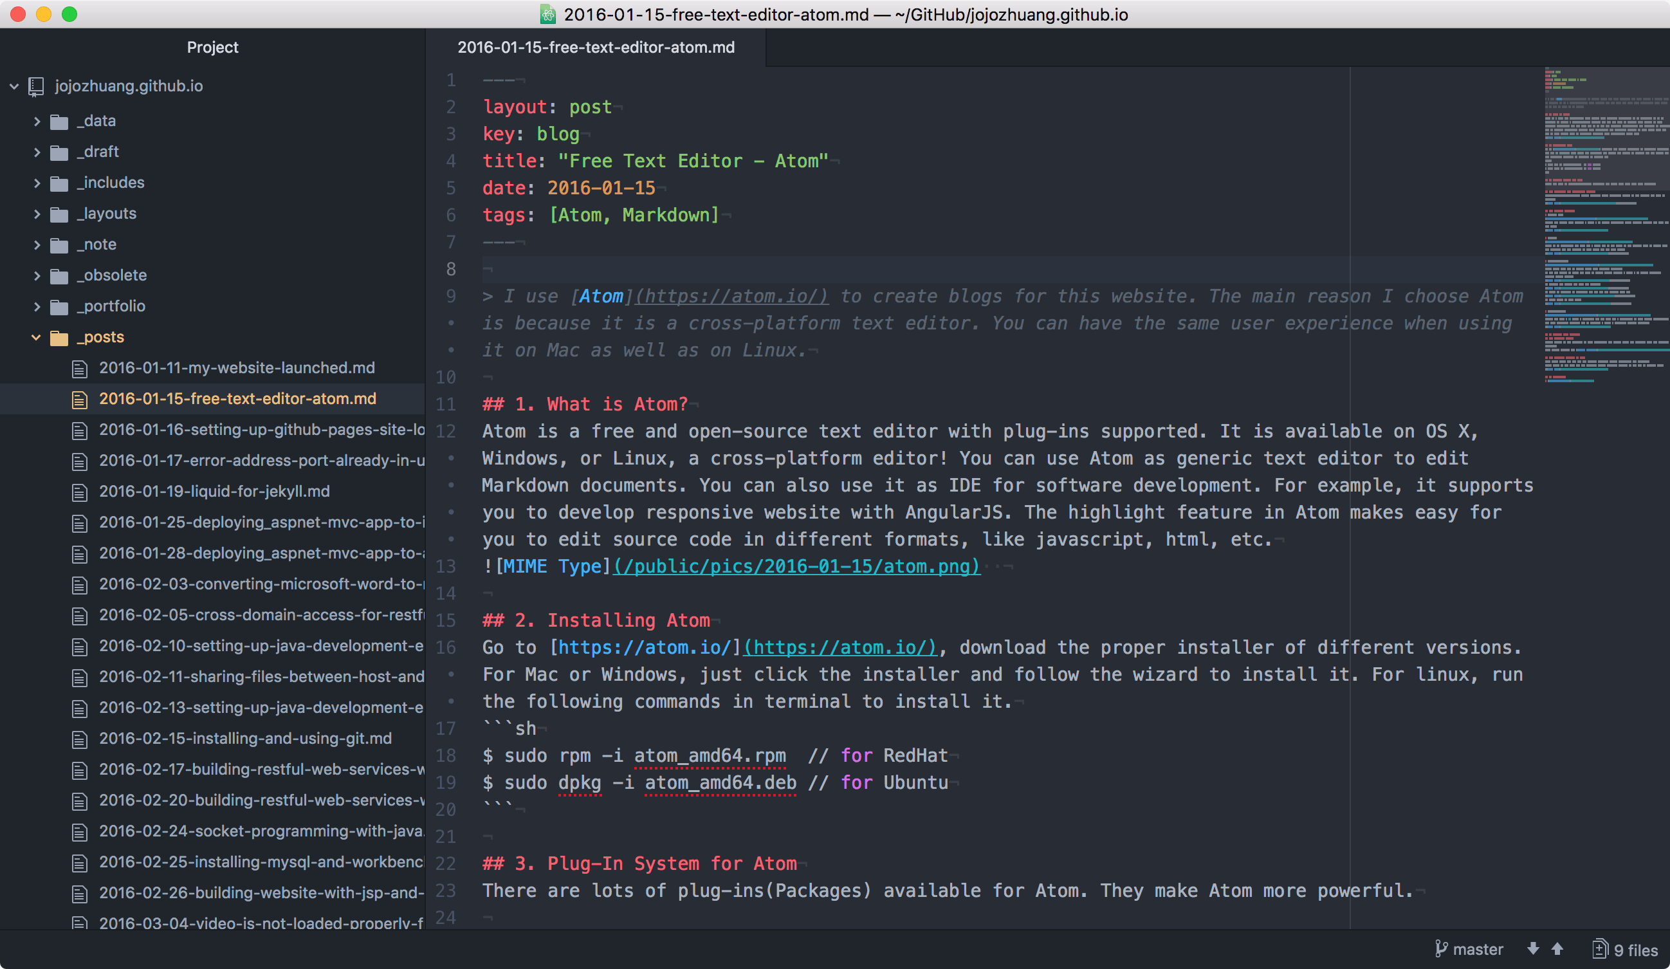Click the _includes folder icon
Image resolution: width=1670 pixels, height=969 pixels.
tap(59, 183)
